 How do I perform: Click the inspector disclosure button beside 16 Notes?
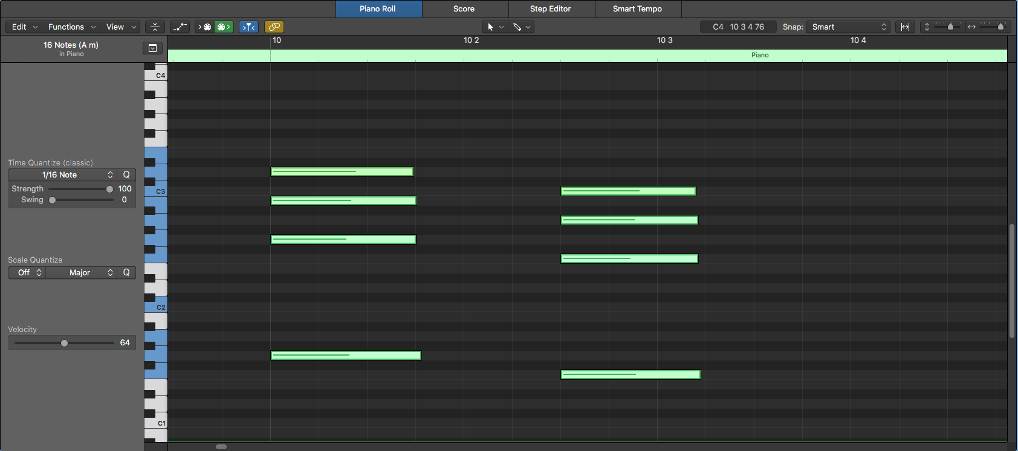click(x=152, y=48)
